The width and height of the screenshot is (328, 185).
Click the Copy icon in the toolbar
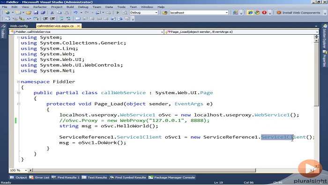pyautogui.click(x=59, y=13)
